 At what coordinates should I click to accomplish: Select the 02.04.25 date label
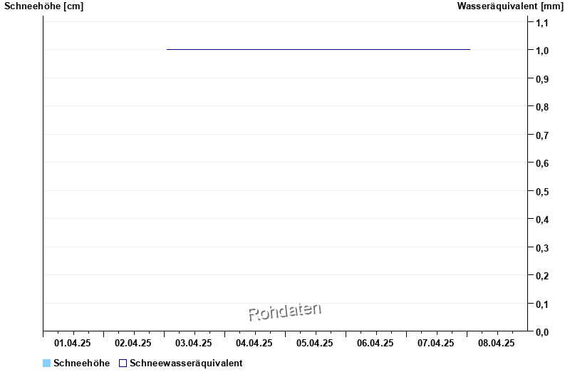click(x=133, y=343)
